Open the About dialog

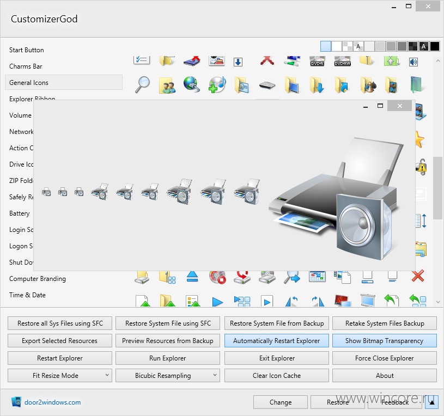384,376
